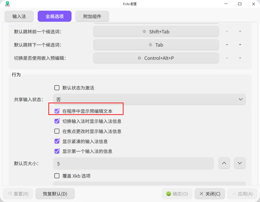Increase 默认页大小 with up arrow
260x202 pixels.
tap(224, 163)
